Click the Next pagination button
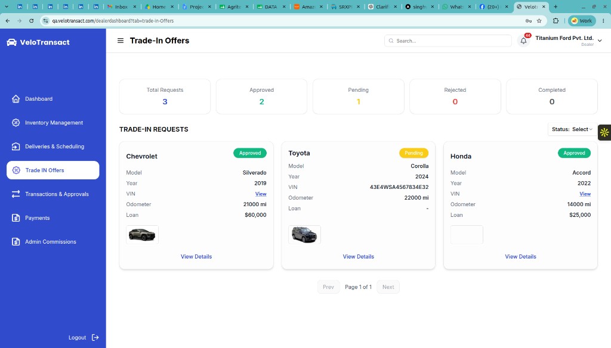Viewport: 611px width, 348px height. pyautogui.click(x=388, y=287)
